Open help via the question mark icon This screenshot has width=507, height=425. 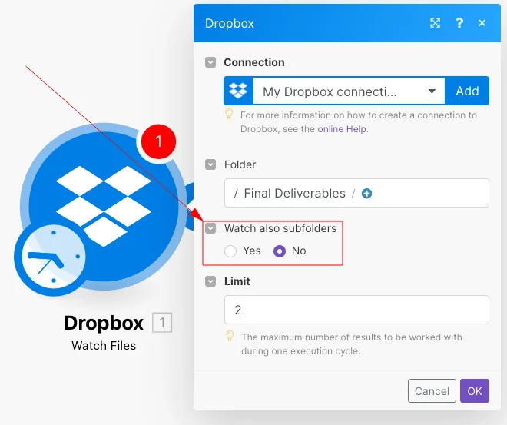point(459,23)
